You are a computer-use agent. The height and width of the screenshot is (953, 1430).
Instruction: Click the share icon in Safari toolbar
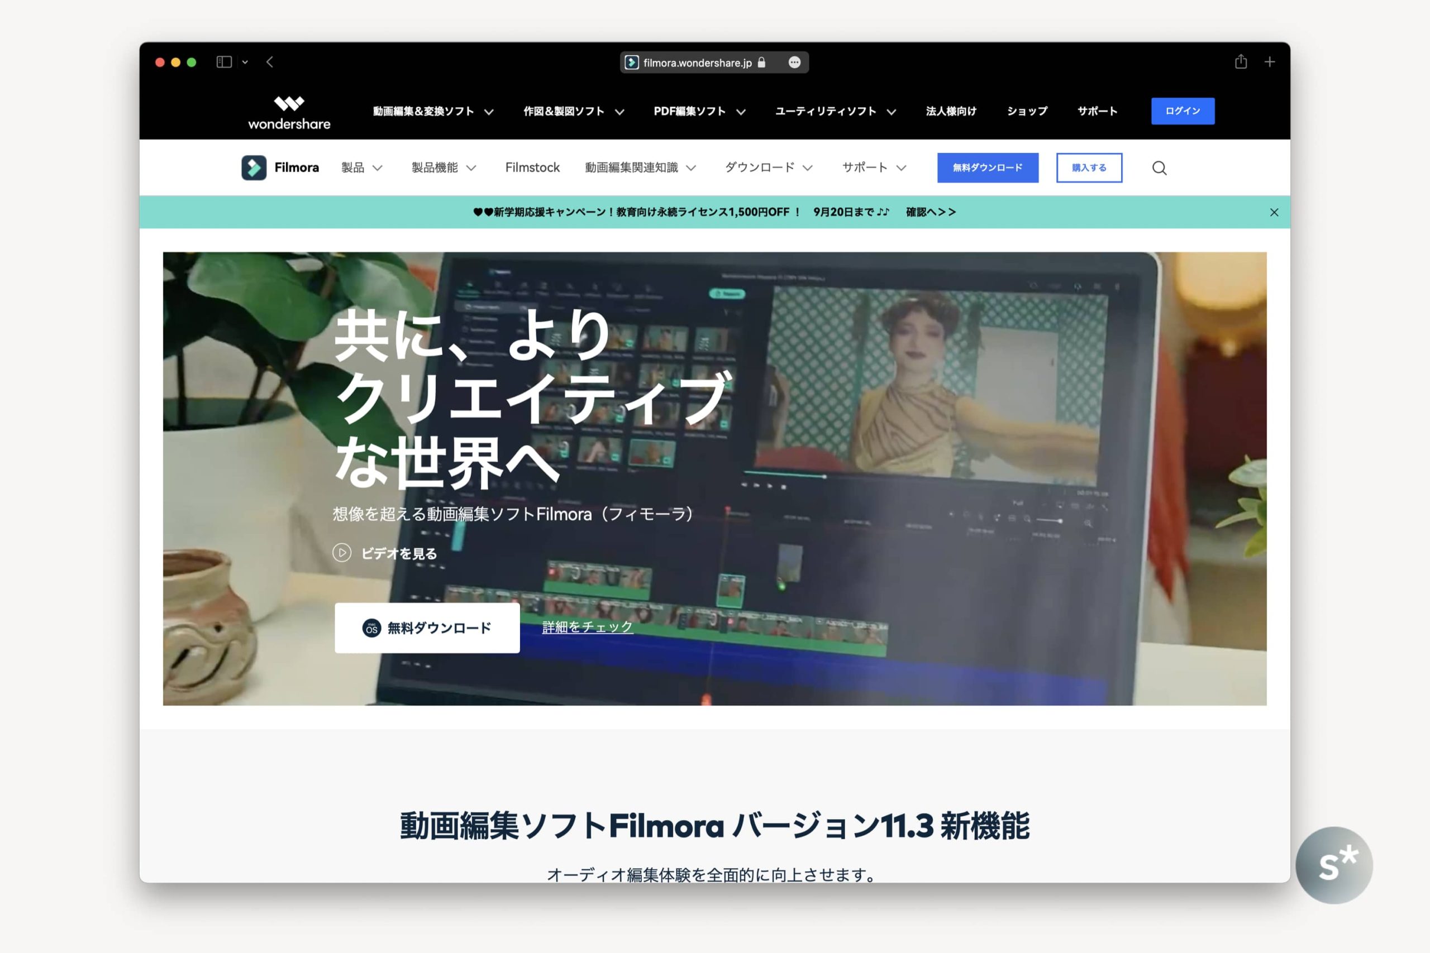coord(1240,61)
